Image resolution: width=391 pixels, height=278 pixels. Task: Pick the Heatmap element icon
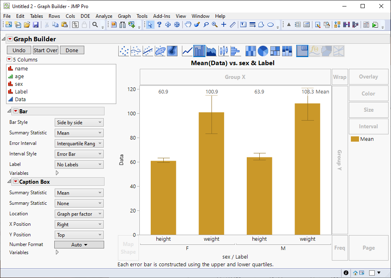coord(251,51)
